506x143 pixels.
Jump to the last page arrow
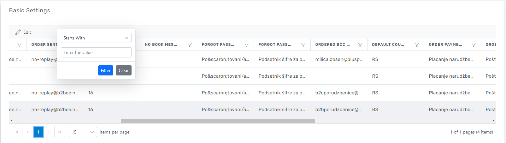coord(60,132)
